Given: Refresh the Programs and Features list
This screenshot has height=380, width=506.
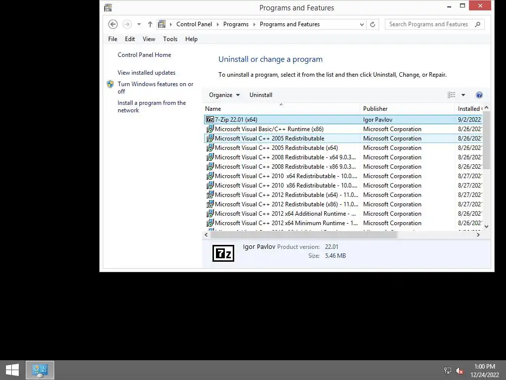Looking at the screenshot, I should [x=373, y=24].
